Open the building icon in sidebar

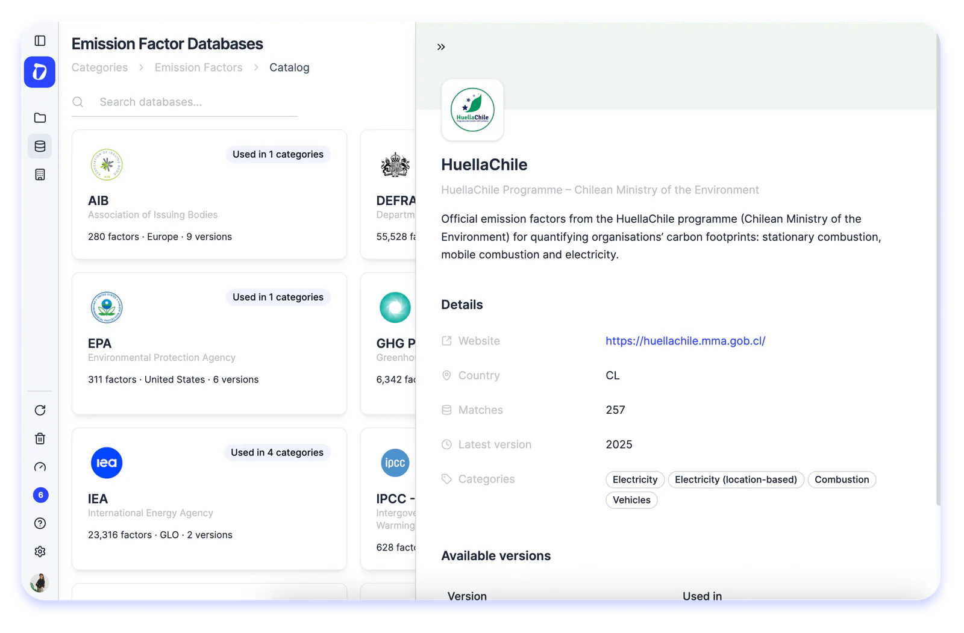[x=40, y=175]
